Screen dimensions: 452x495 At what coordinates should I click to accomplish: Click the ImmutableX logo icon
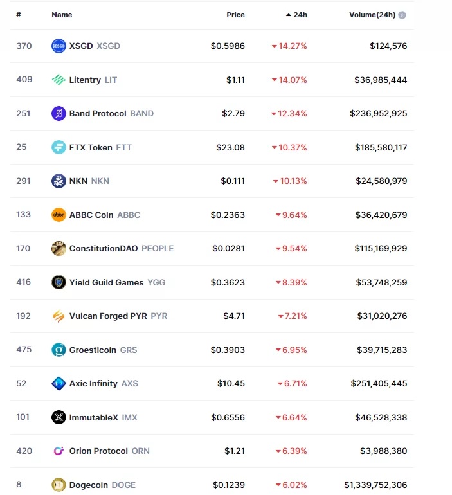click(59, 417)
